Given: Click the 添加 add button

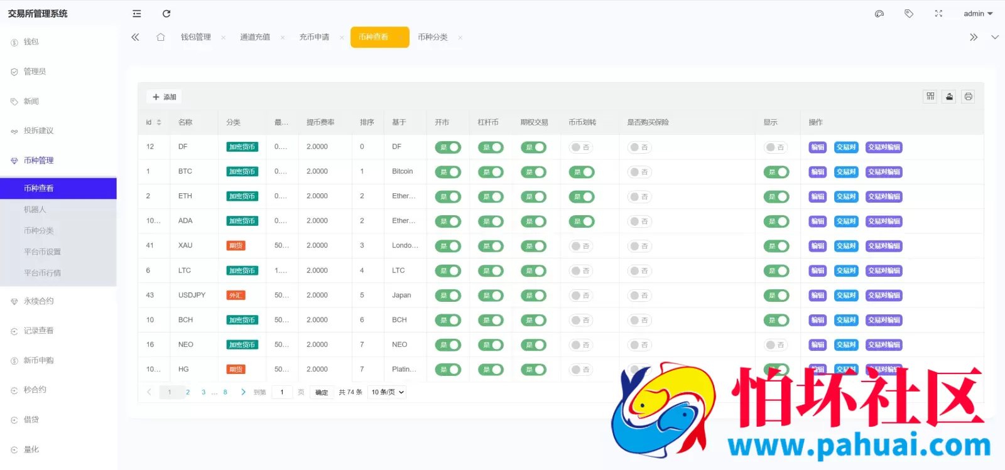Looking at the screenshot, I should tap(165, 97).
